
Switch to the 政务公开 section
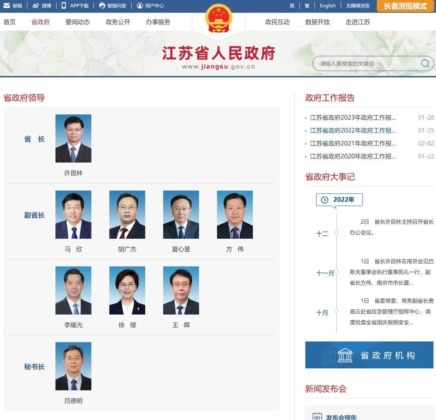point(117,22)
